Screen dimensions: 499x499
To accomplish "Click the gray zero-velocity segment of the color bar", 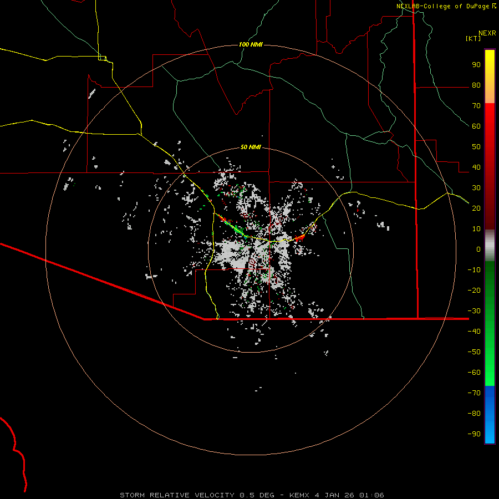I will coord(490,246).
